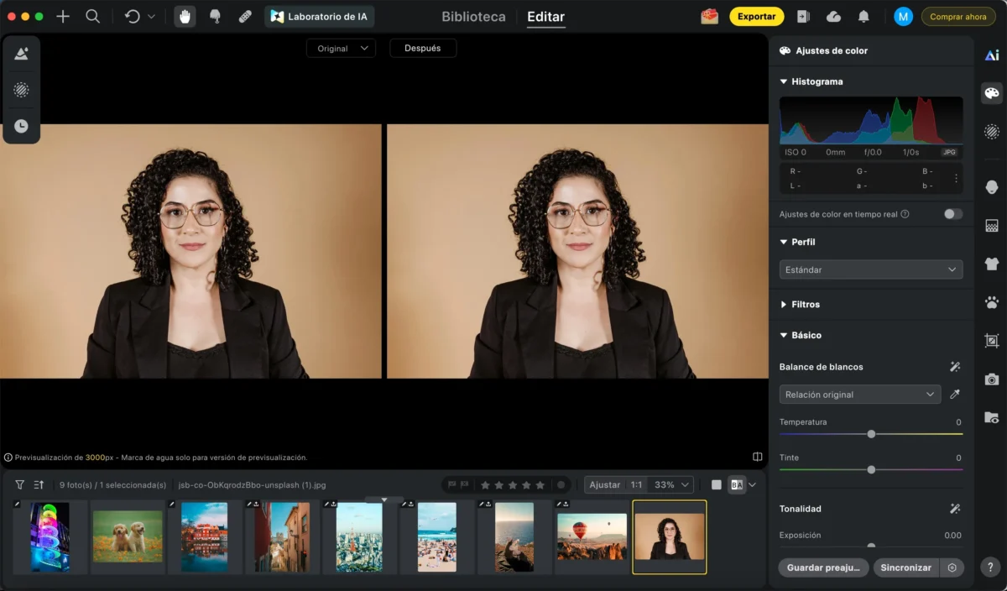Toggle real-time color adjustments switch

pyautogui.click(x=952, y=214)
